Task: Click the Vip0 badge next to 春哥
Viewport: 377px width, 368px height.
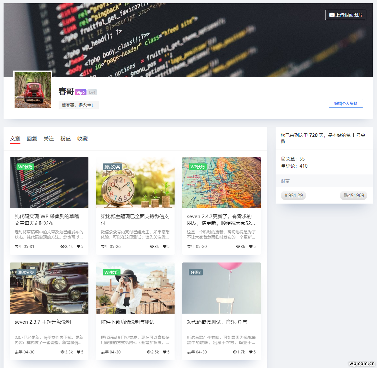Action: tap(81, 93)
